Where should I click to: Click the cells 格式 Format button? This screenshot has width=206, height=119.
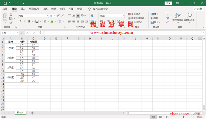155,22
